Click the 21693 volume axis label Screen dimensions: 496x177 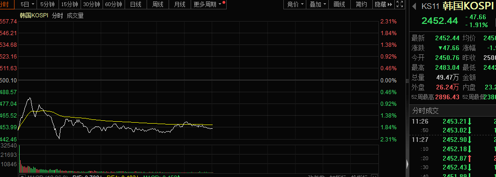[9, 155]
